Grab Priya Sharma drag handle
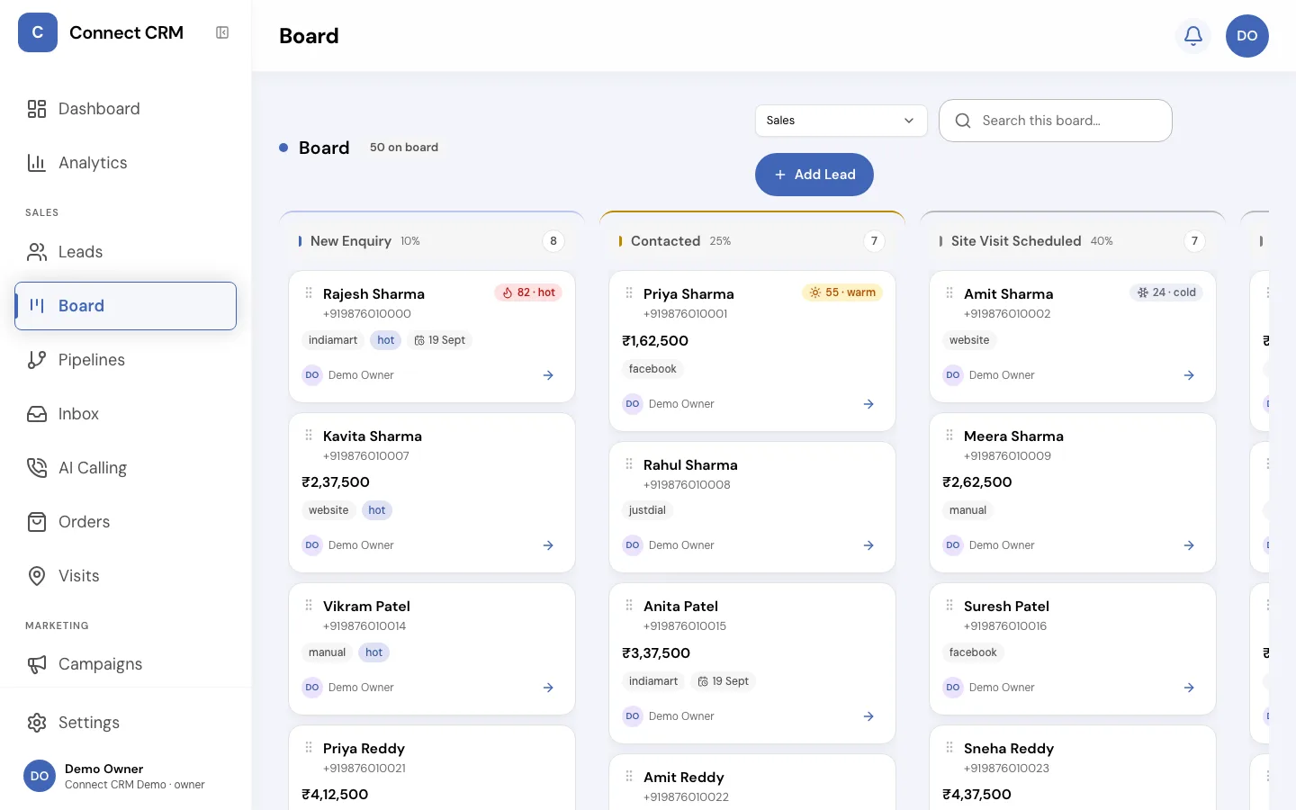 629,292
